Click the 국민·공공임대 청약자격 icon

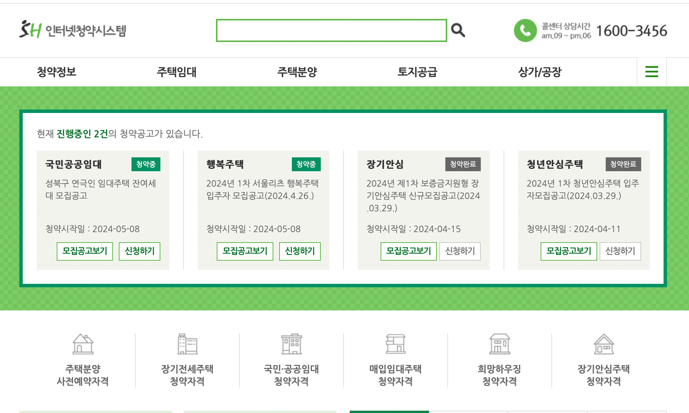292,344
